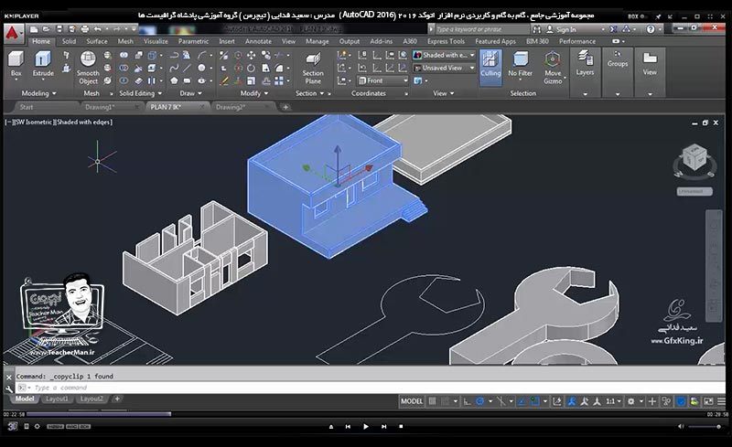Viewport: 732px width, 447px height.
Task: Open the annotation scale 1:1 dropdown
Action: tap(613, 401)
